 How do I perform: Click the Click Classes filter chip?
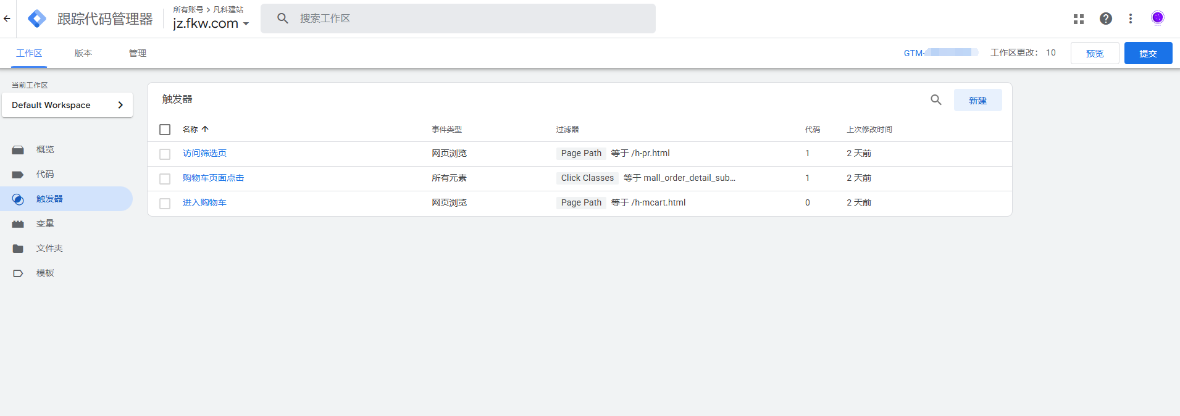tap(587, 178)
